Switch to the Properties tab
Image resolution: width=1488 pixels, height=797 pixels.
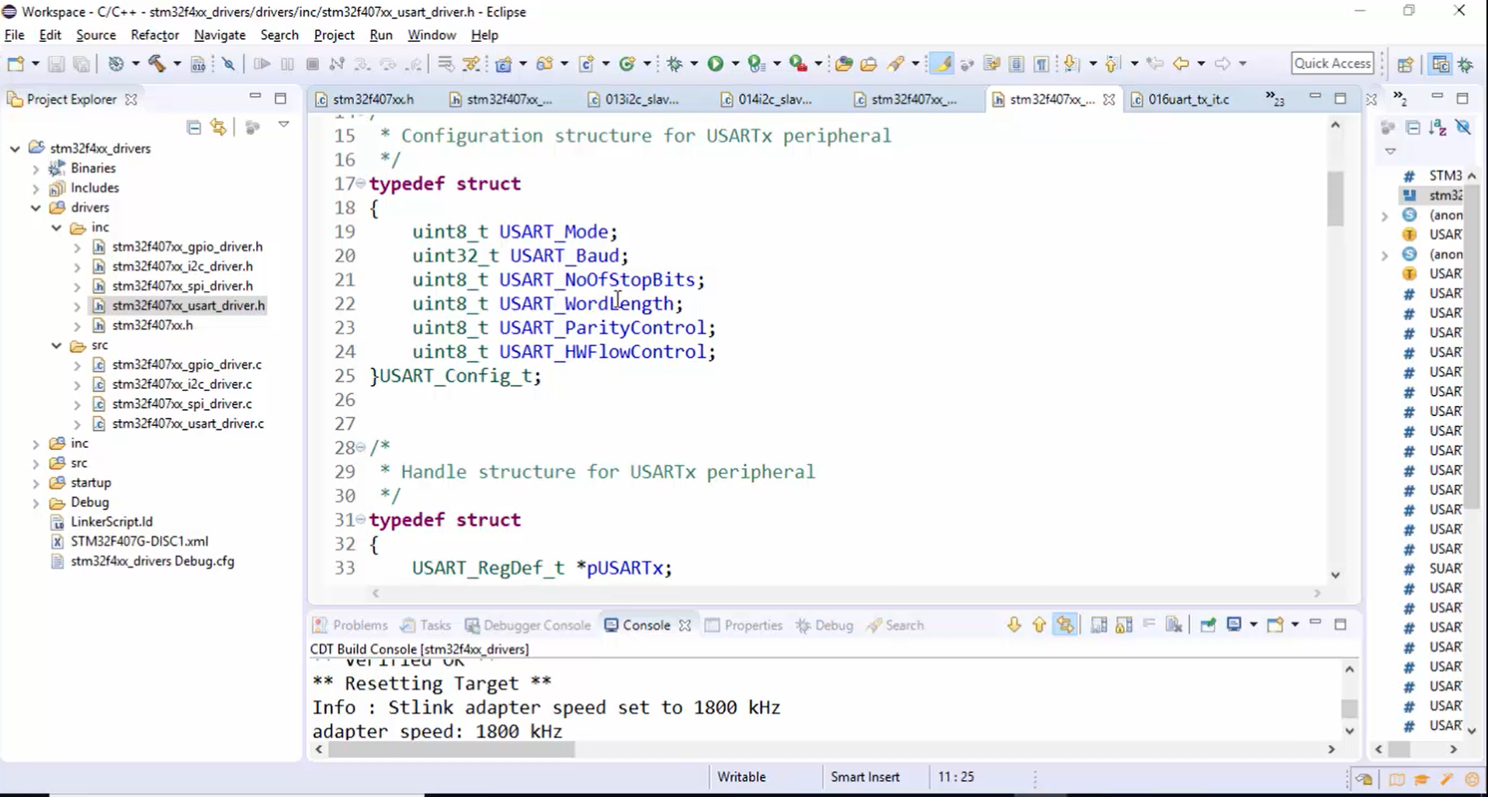(x=744, y=625)
